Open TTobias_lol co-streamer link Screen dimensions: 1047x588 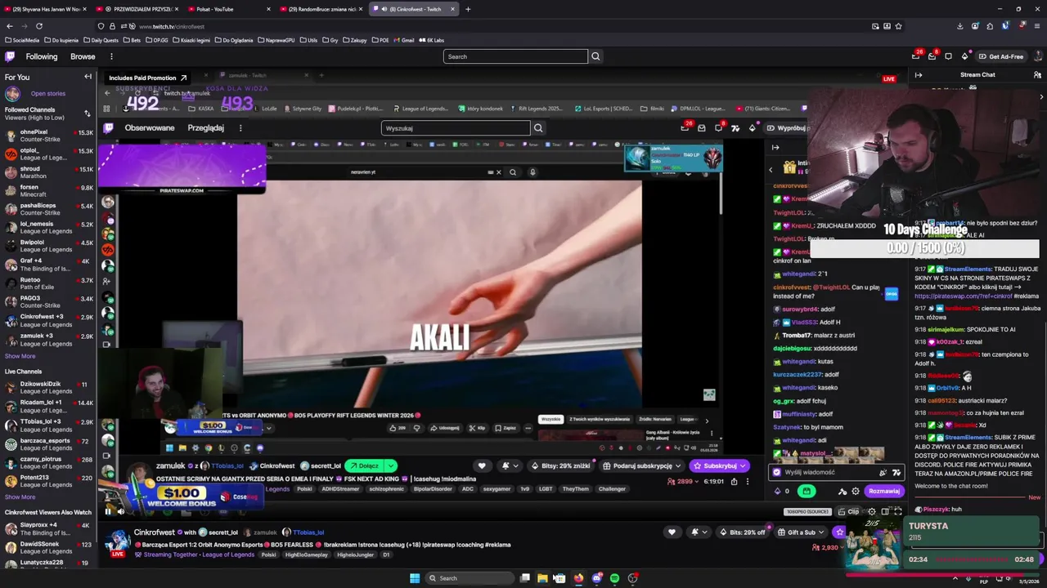[x=308, y=532]
